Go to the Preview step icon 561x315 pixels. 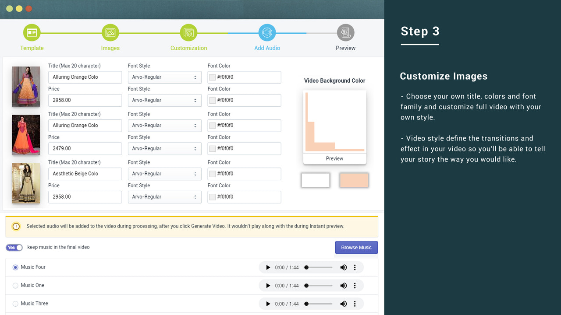[x=345, y=32]
